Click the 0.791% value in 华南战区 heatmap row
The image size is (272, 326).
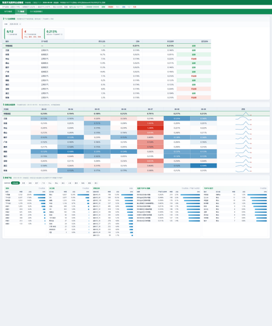150,113
